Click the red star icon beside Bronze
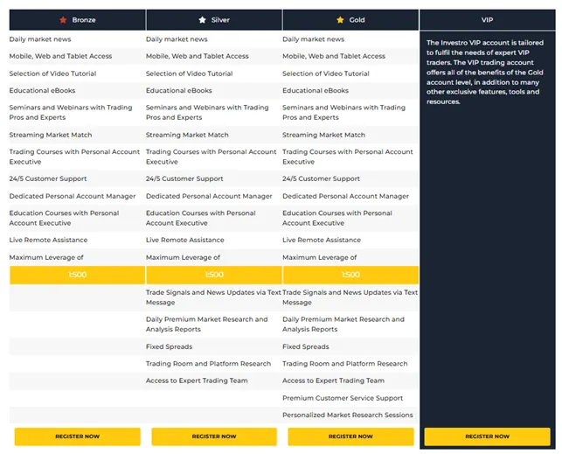562x454 pixels. pos(62,19)
